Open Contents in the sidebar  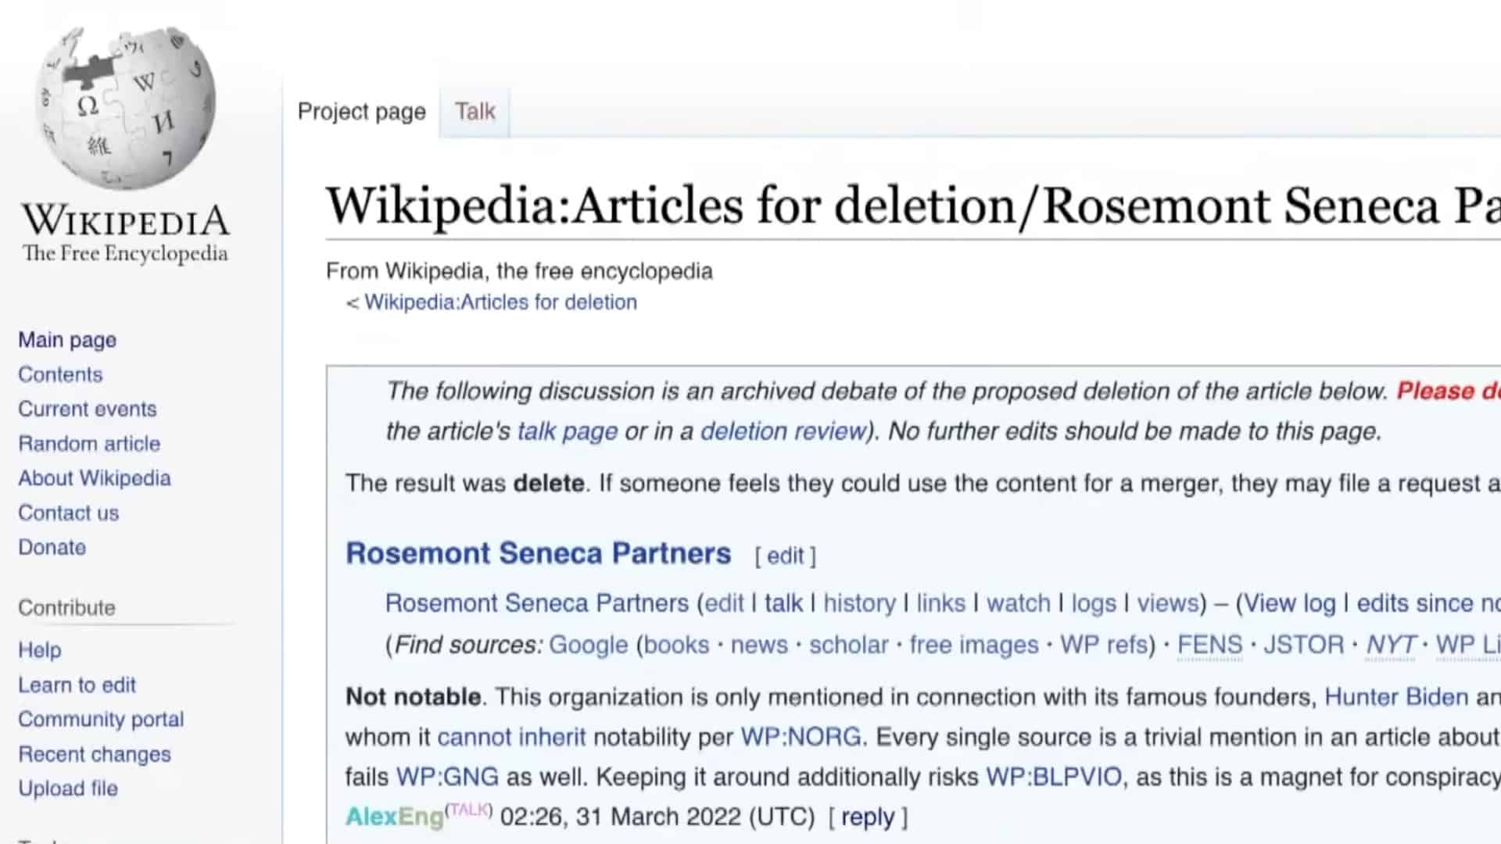coord(60,374)
